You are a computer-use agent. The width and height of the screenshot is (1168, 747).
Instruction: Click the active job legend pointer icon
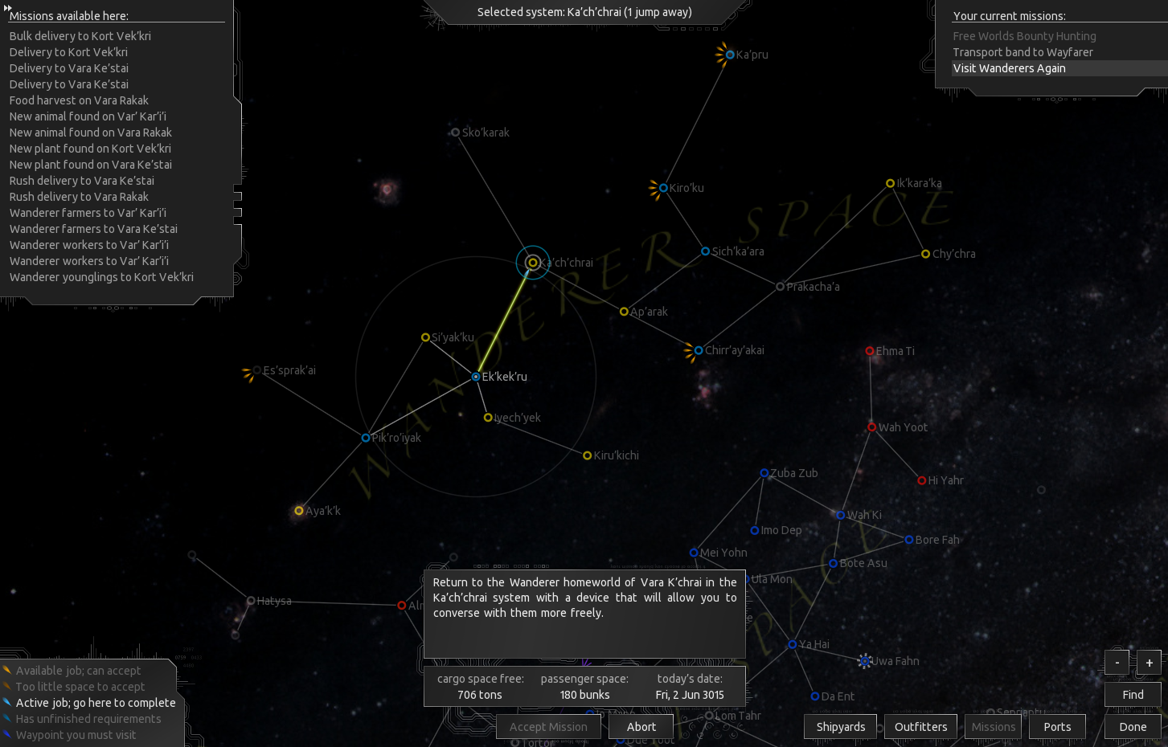point(8,702)
